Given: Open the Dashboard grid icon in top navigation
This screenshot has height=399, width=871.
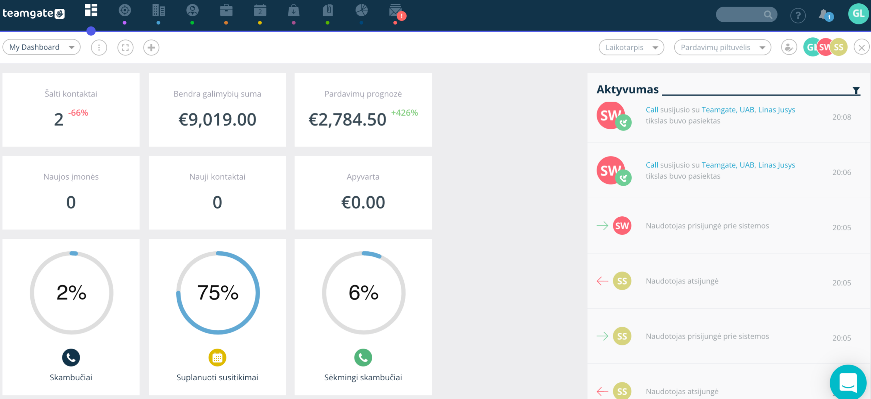Looking at the screenshot, I should (x=91, y=11).
